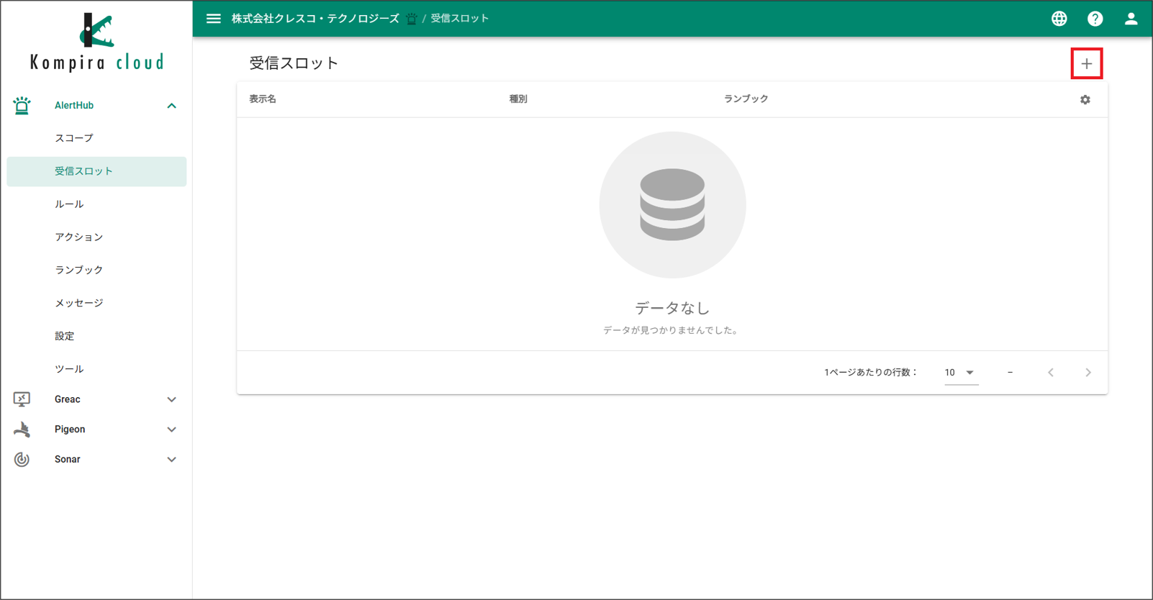The image size is (1153, 600).
Task: Click the AlertHub siren icon in sidebar
Action: click(22, 106)
